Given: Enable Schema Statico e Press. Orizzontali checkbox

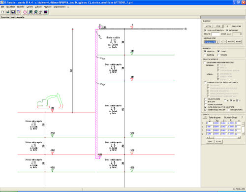Looking at the screenshot, I should tap(205, 82).
